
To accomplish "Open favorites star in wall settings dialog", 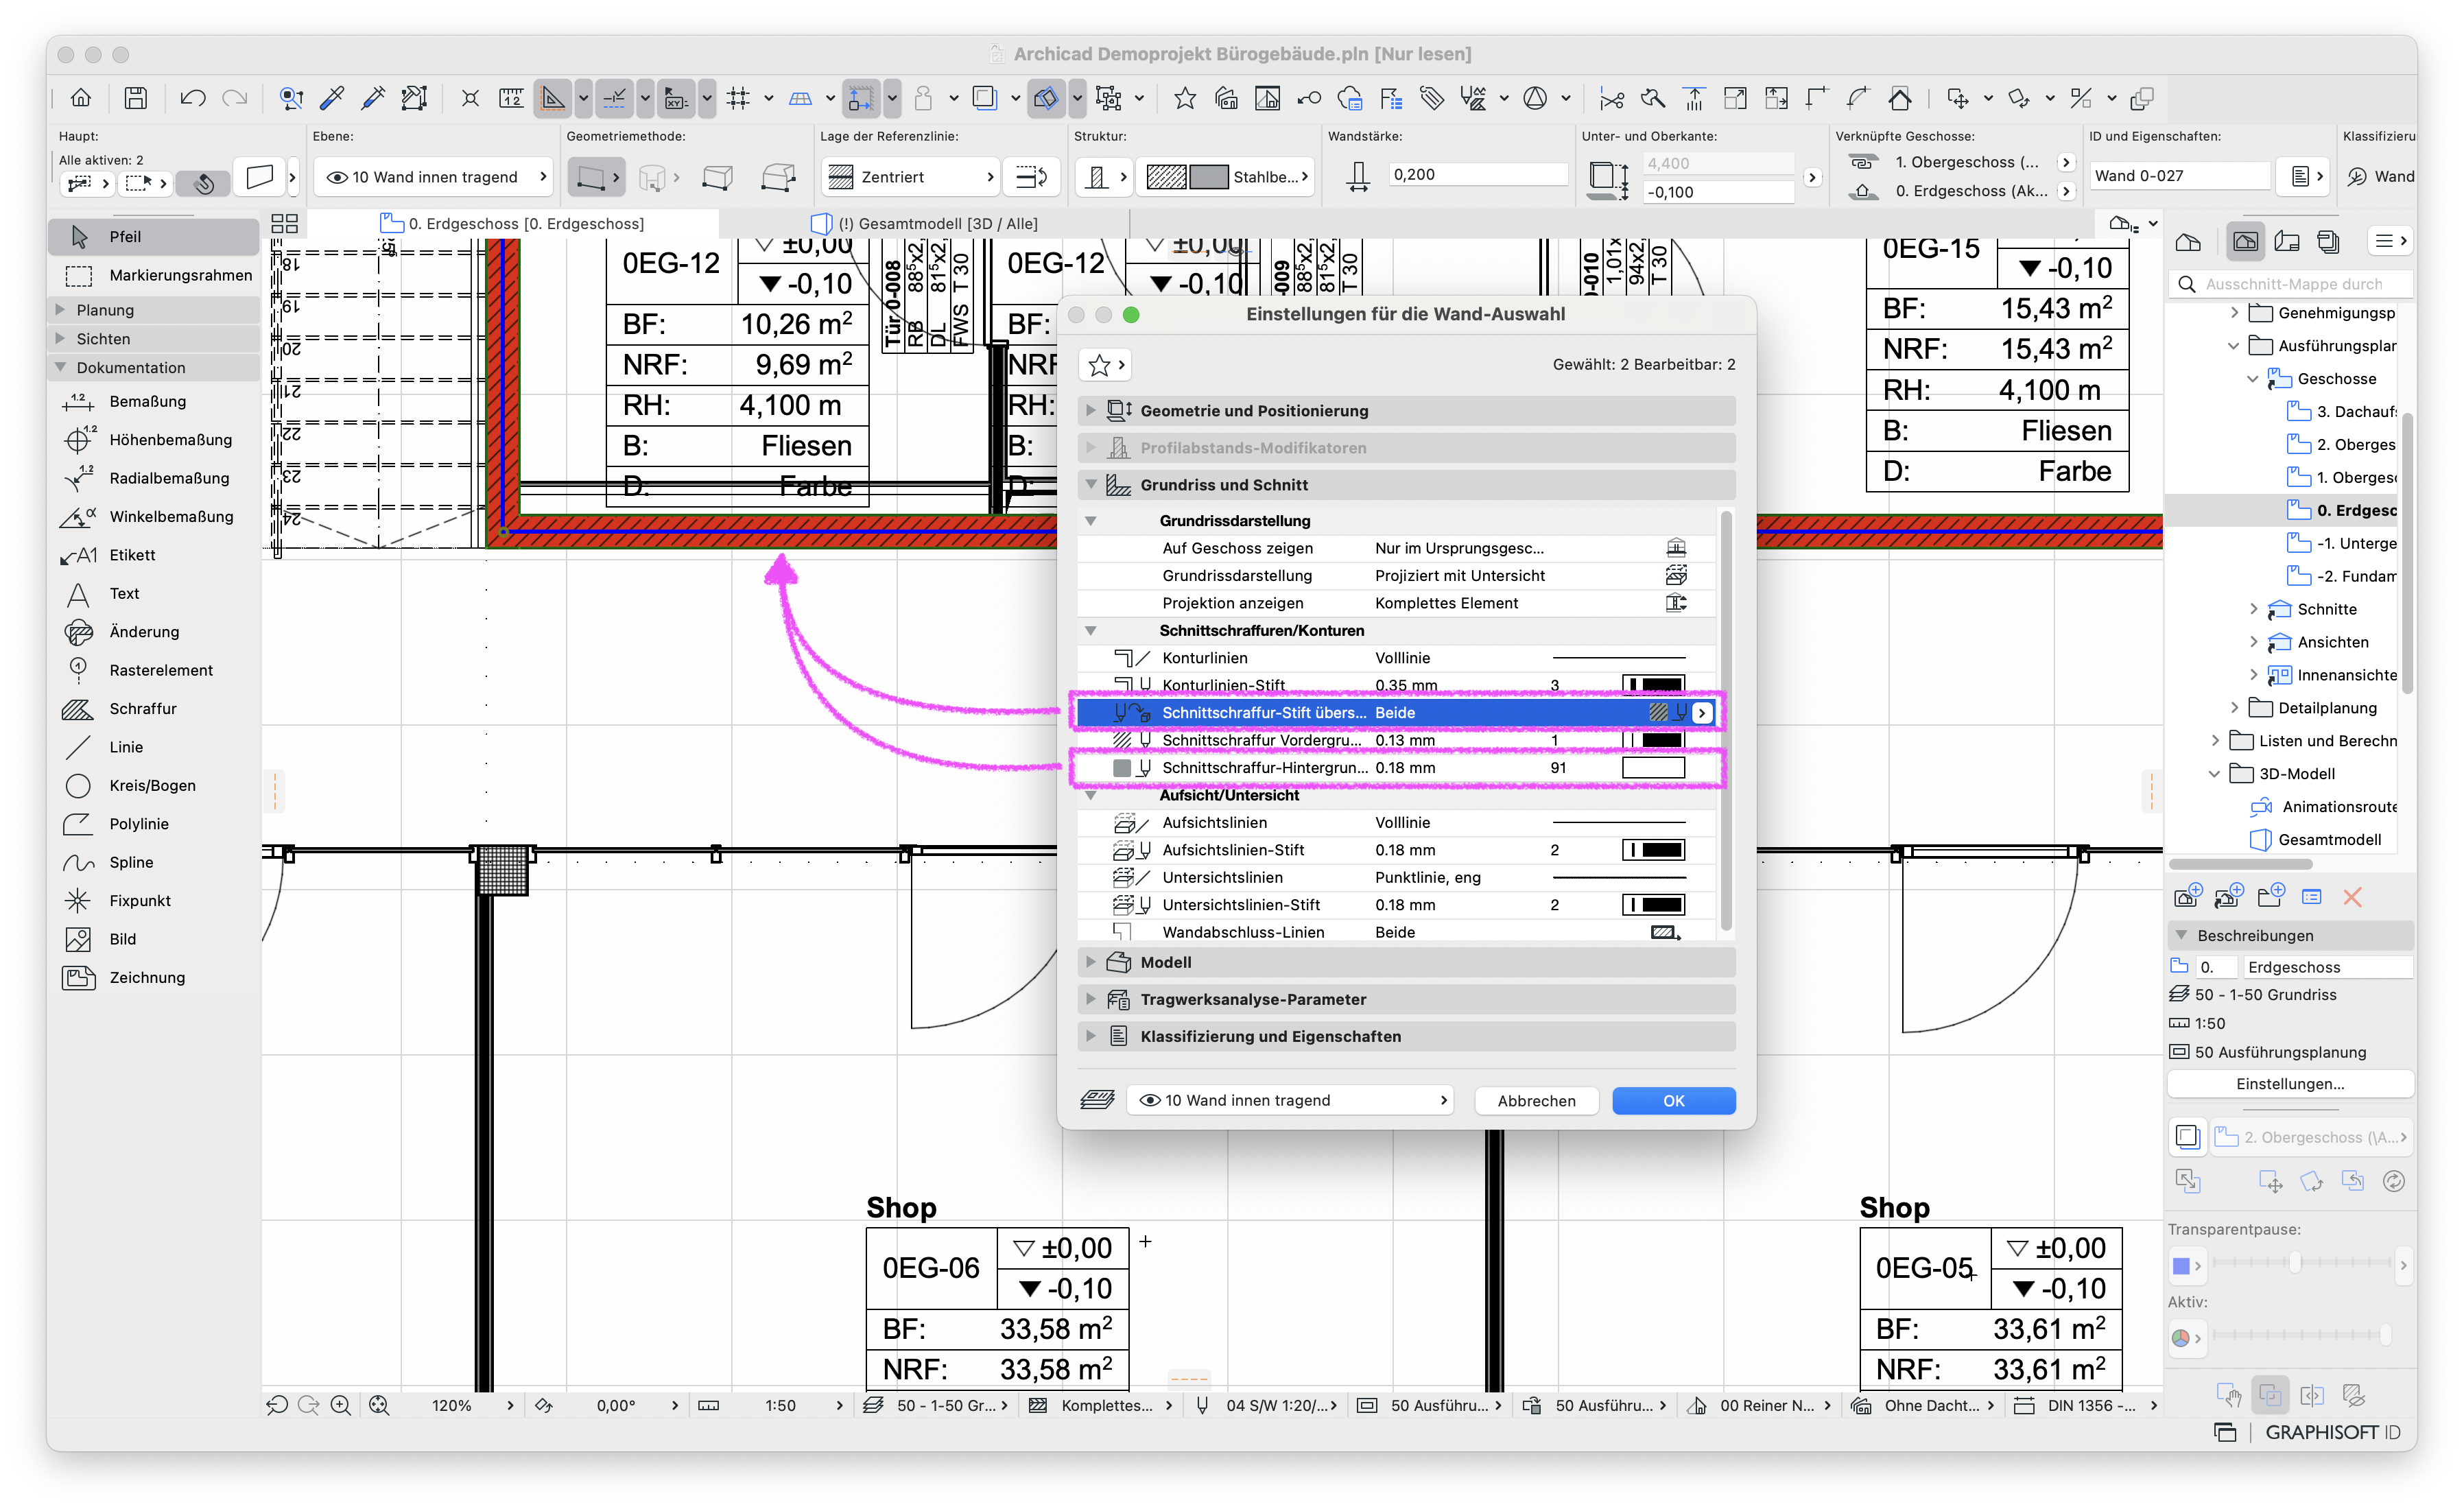I will 1105,366.
